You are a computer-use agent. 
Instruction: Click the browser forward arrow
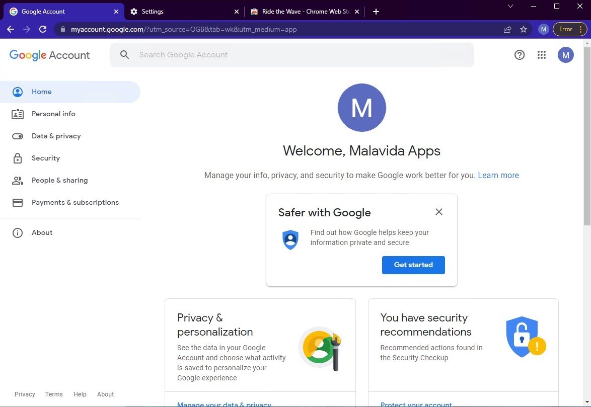[26, 29]
